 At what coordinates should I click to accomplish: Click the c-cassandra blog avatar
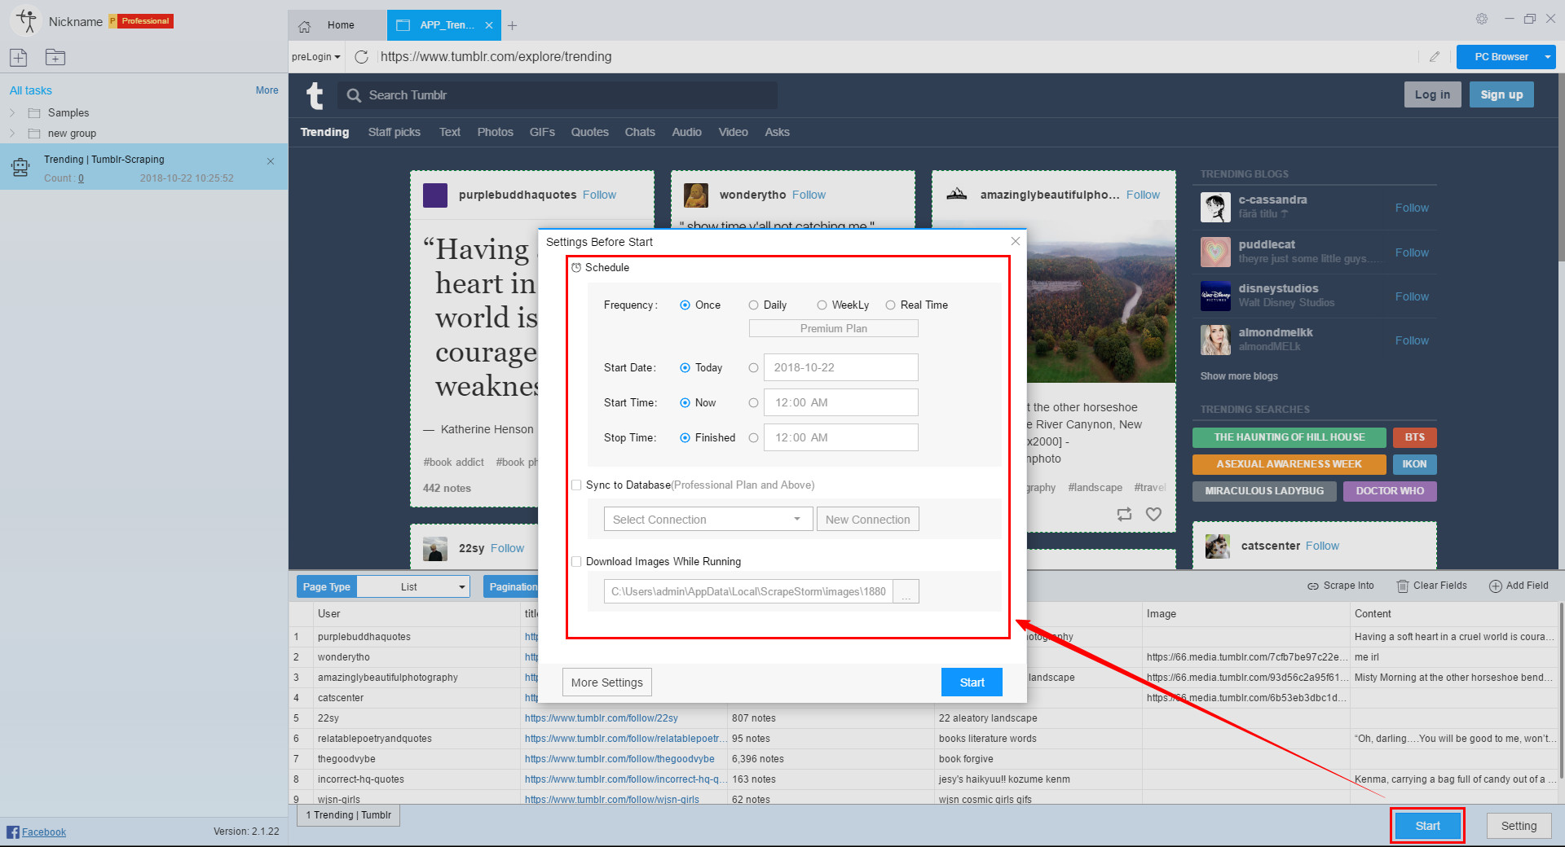click(1215, 208)
